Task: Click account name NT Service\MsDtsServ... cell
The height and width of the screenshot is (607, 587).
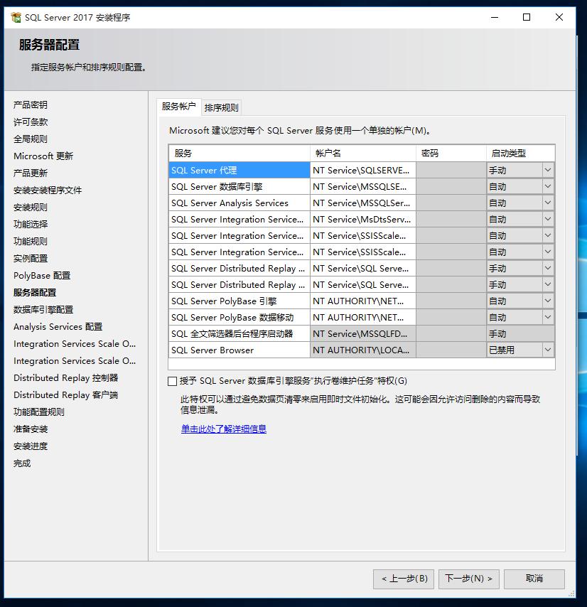Action: (x=363, y=219)
